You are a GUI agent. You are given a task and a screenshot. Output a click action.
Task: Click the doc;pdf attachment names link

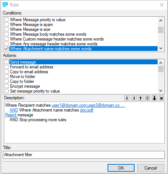click(87, 110)
